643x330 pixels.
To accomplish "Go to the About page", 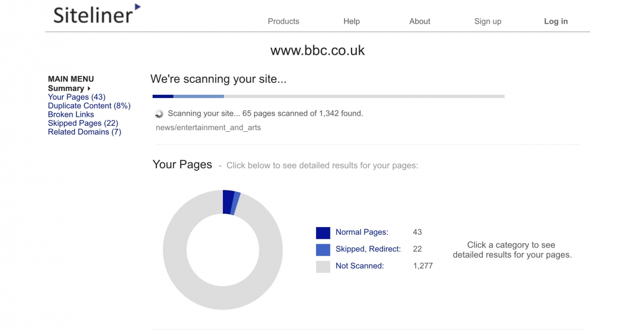I will (x=420, y=21).
